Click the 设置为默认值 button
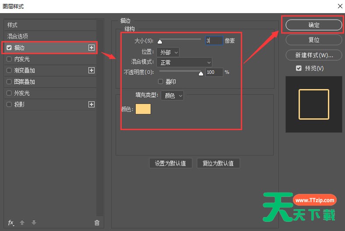 point(170,163)
